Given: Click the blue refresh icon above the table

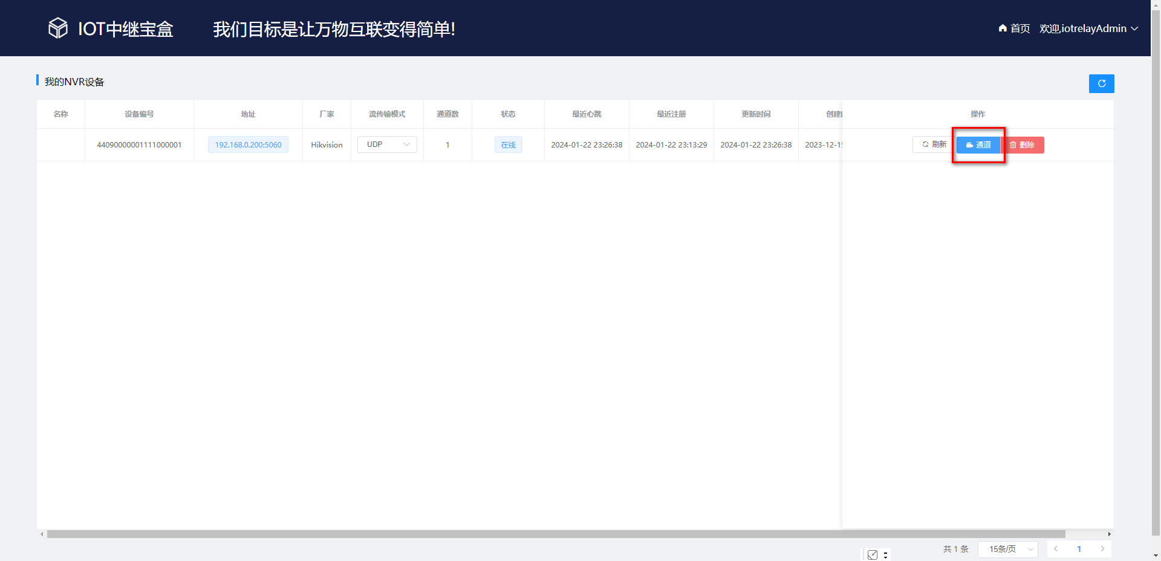Looking at the screenshot, I should pyautogui.click(x=1101, y=83).
